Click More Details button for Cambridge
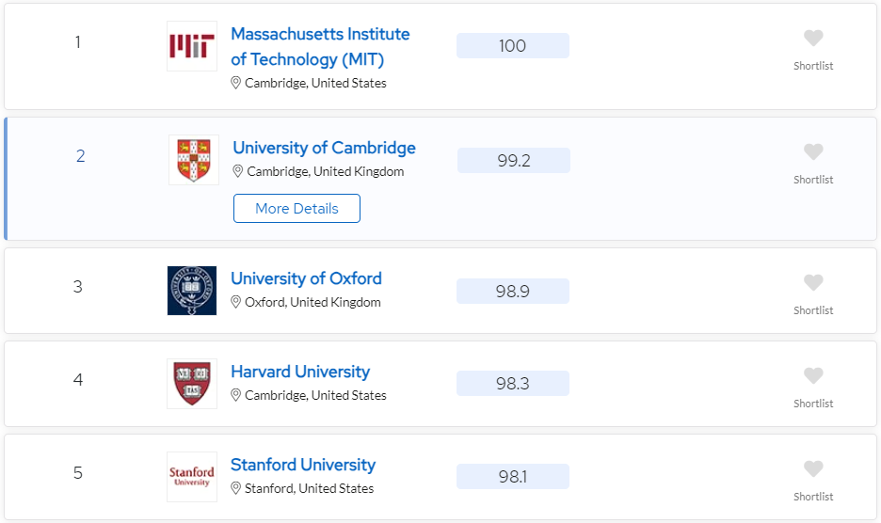The image size is (881, 523). coord(296,209)
